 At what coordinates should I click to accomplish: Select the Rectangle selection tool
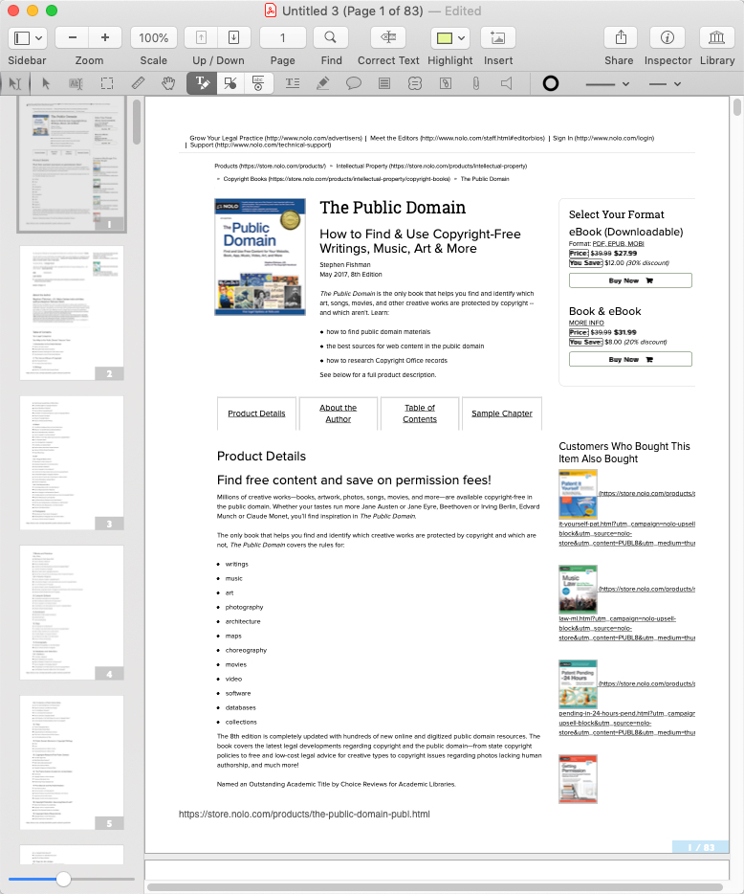point(106,84)
